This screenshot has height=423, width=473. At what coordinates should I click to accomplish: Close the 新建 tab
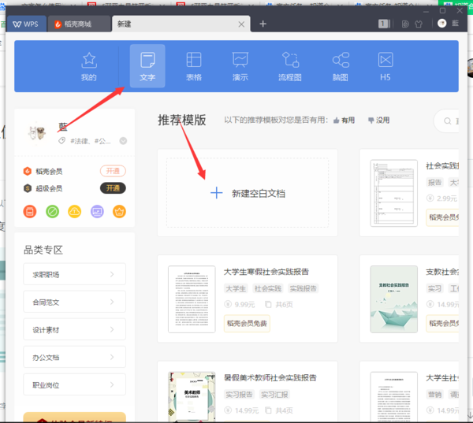[241, 24]
